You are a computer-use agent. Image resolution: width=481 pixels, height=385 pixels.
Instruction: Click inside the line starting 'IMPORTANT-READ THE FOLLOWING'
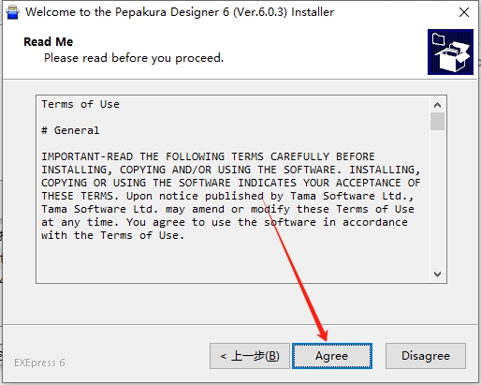tap(208, 156)
